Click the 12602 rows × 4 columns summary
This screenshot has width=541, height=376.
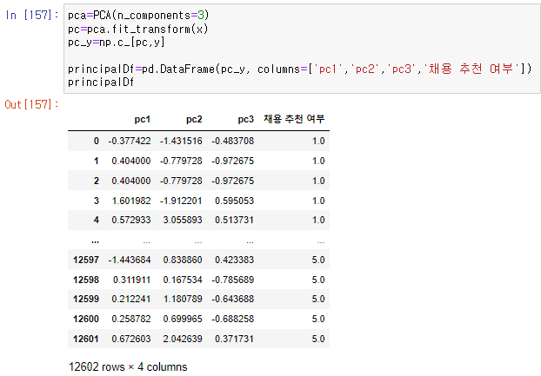128,367
